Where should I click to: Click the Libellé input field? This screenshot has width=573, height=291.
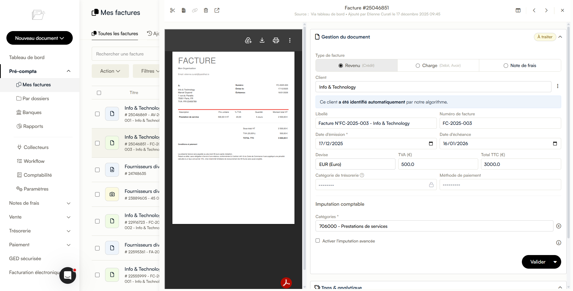pyautogui.click(x=376, y=123)
